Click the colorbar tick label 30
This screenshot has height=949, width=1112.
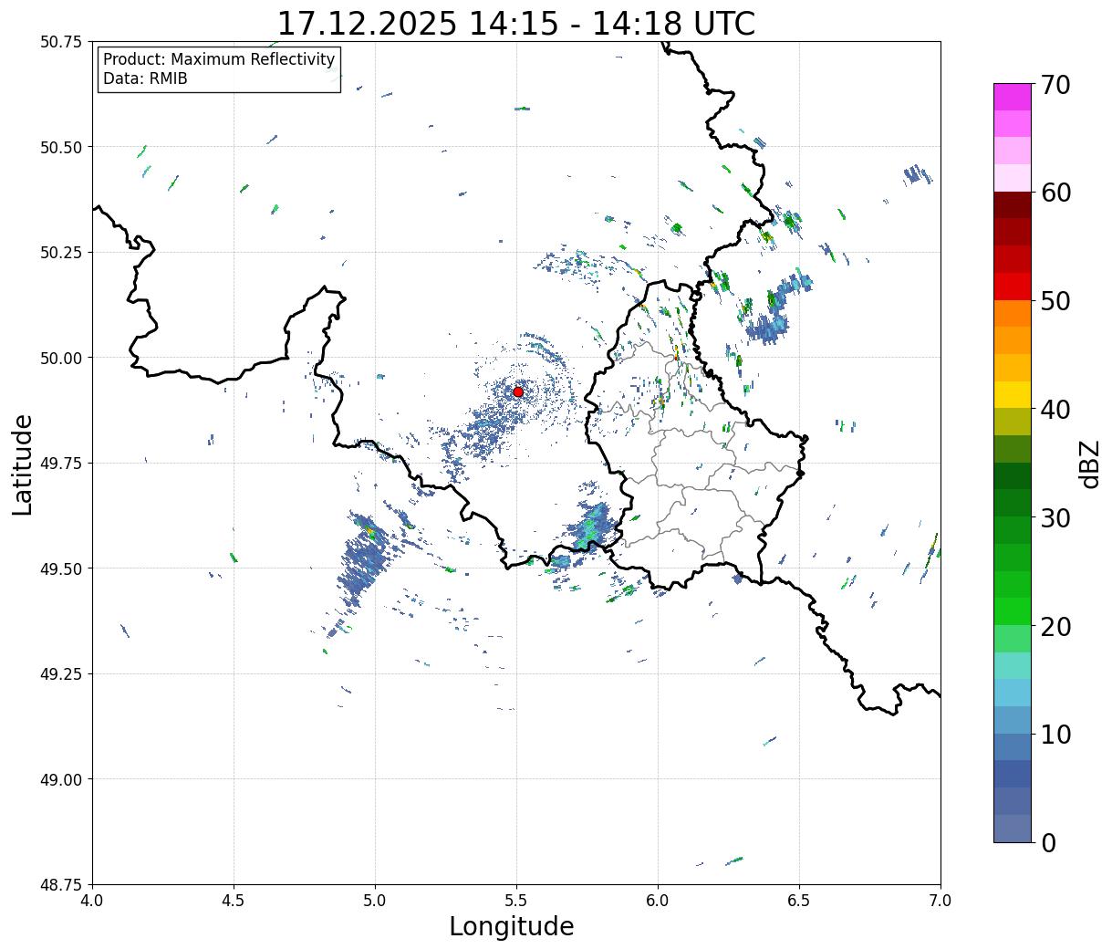(x=1055, y=518)
